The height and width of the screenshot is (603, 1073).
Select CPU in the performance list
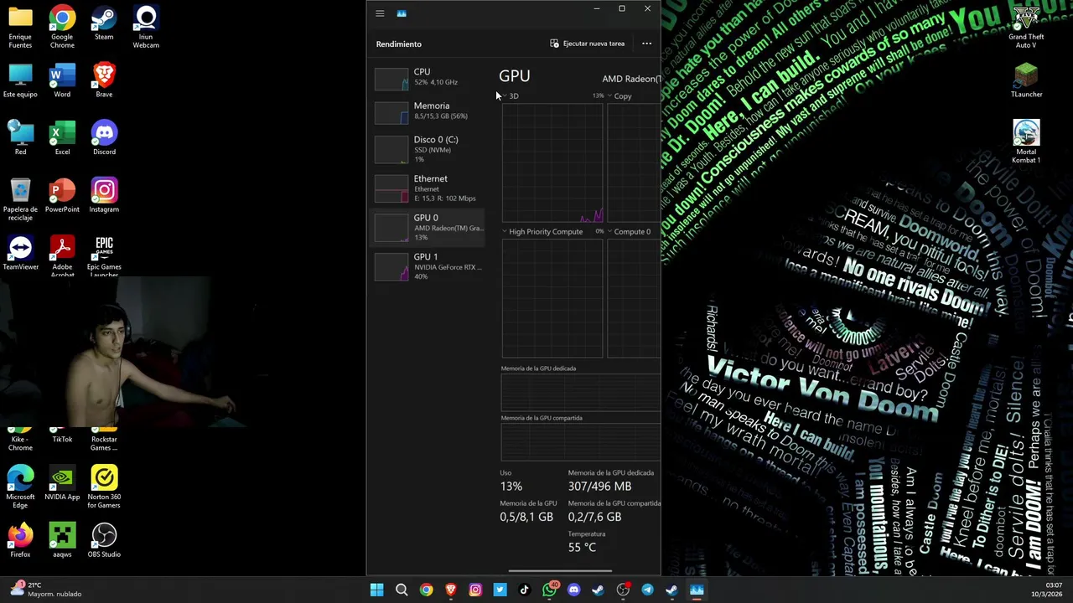pyautogui.click(x=428, y=77)
